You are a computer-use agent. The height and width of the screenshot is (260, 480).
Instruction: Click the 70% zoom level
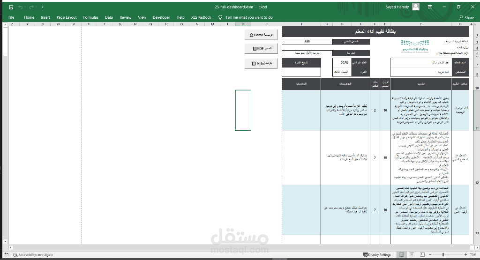pos(473,254)
